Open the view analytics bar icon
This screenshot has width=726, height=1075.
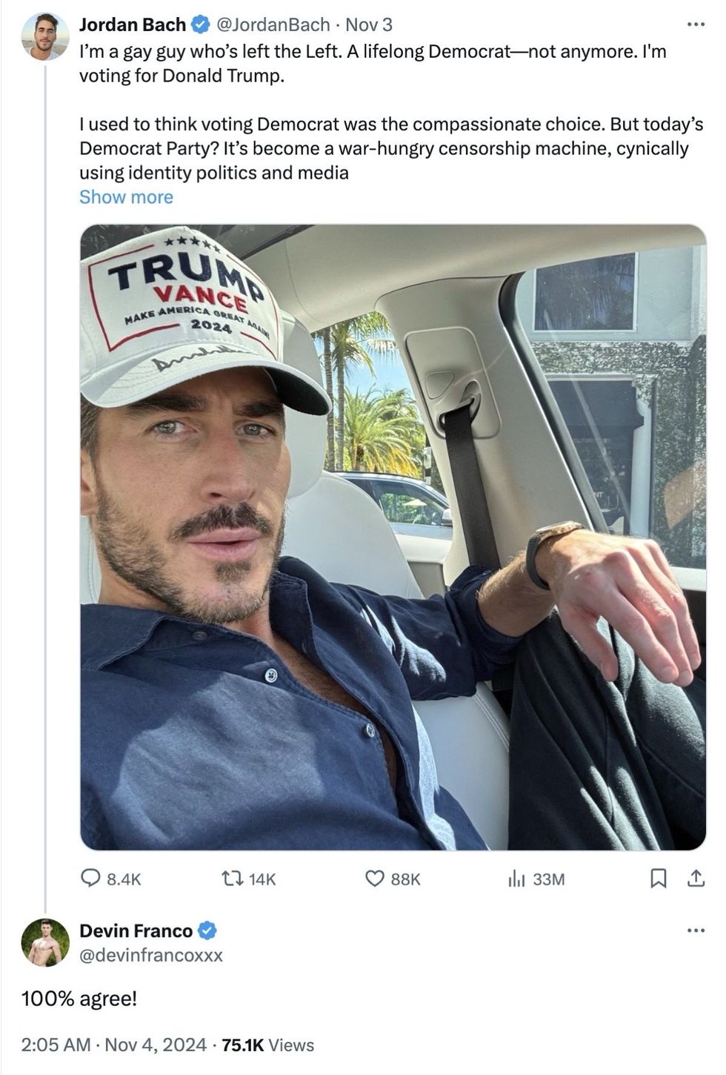coord(516,879)
